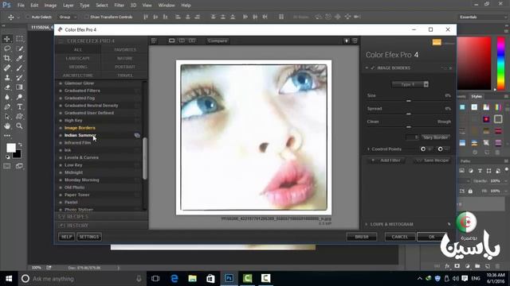Select the Crop tool
The width and height of the screenshot is (510, 286).
(7, 58)
